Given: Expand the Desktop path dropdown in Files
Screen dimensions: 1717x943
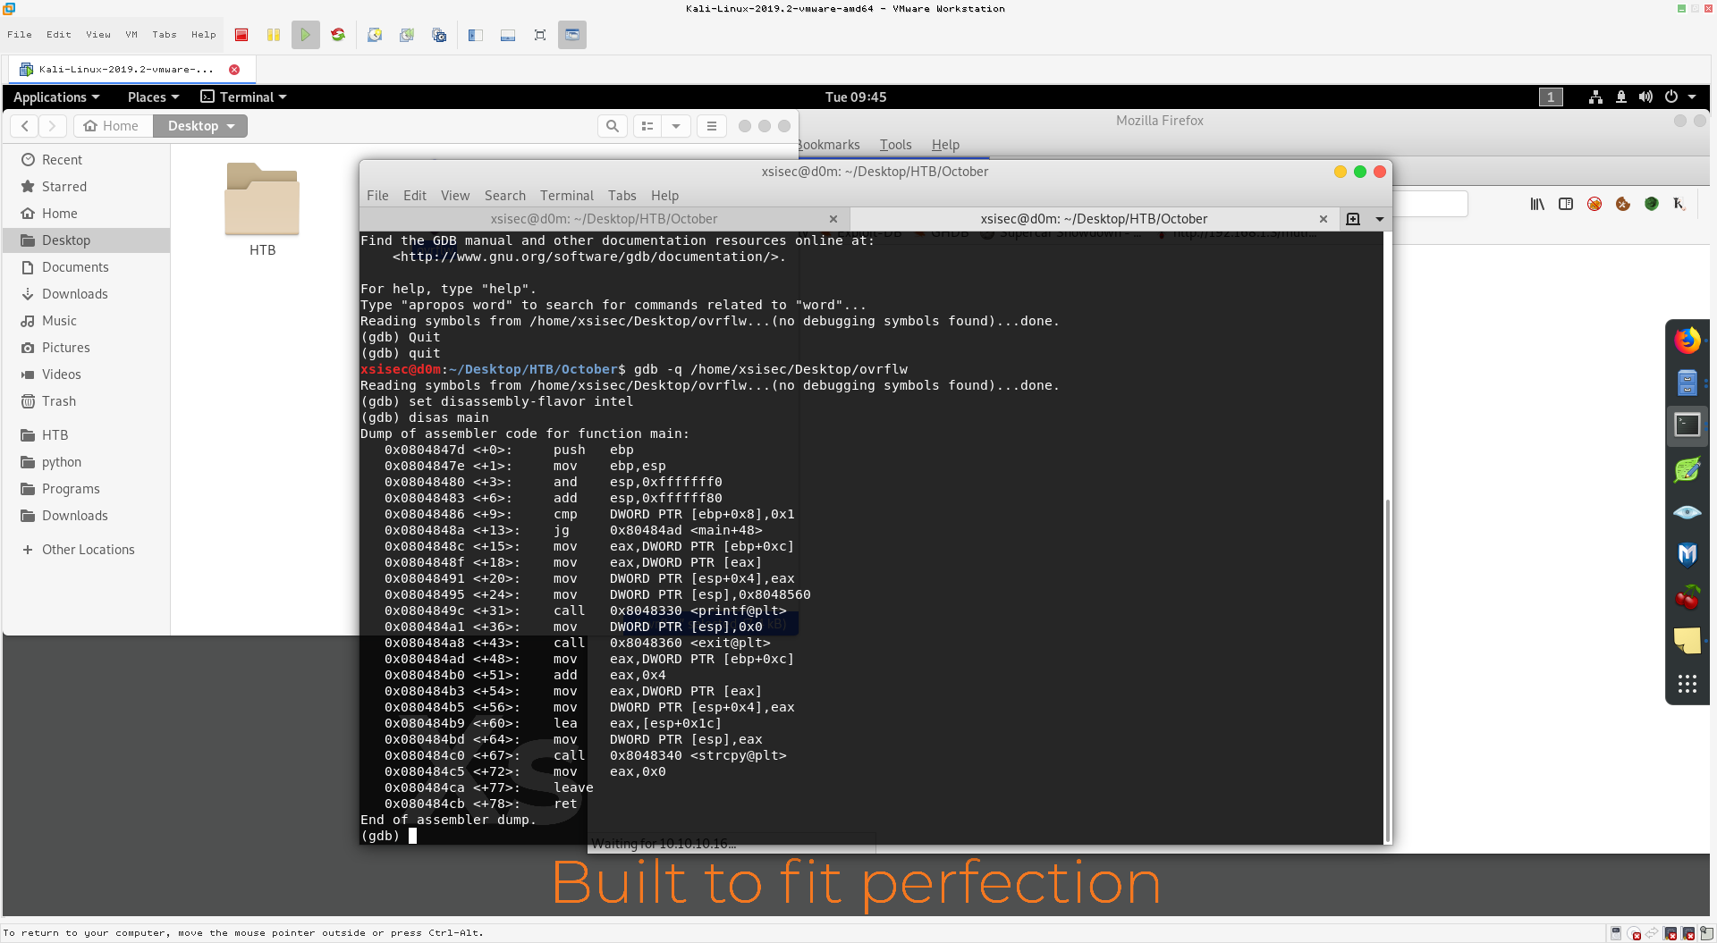Looking at the screenshot, I should point(200,126).
